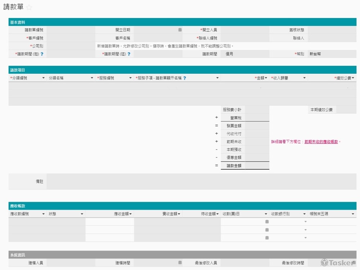Image resolution: width=360 pixels, height=270 pixels.
Task: Click the 建檔時間 calendar icon
Action: pos(180,263)
